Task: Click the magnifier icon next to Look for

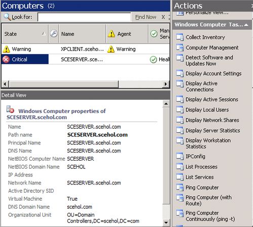Action: 7,17
